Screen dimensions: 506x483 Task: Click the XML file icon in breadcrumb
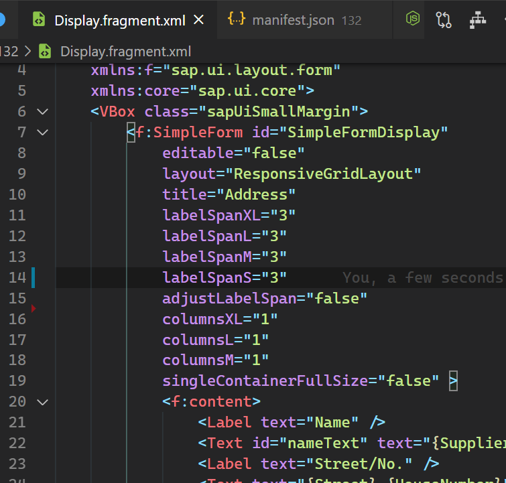45,52
